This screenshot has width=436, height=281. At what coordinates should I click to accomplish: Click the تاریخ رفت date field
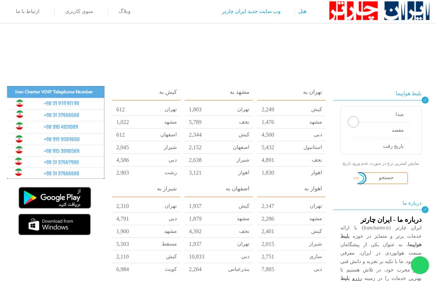pyautogui.click(x=380, y=146)
